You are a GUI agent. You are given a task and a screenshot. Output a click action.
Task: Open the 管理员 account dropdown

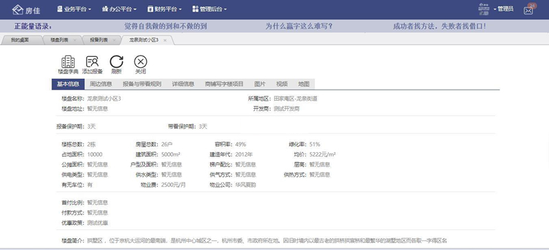[504, 9]
